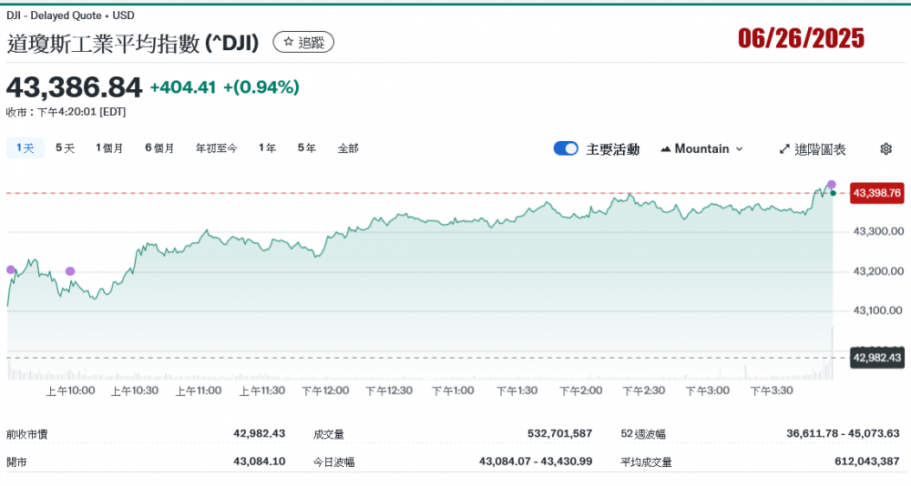Choose the 6個月 time range

coord(159,148)
